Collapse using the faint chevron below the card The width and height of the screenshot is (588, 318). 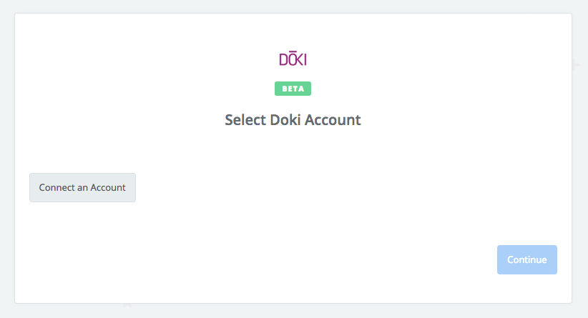point(127,306)
